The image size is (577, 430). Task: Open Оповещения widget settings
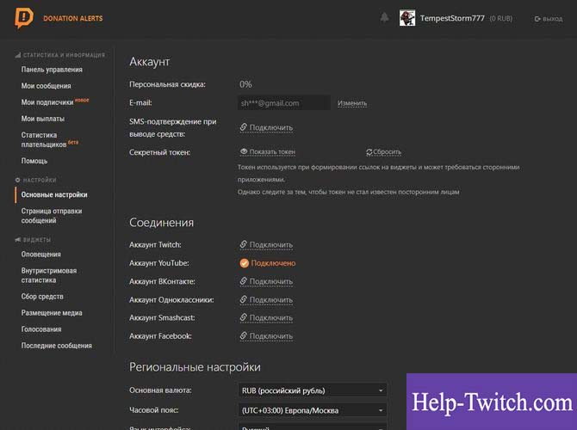pyautogui.click(x=41, y=255)
